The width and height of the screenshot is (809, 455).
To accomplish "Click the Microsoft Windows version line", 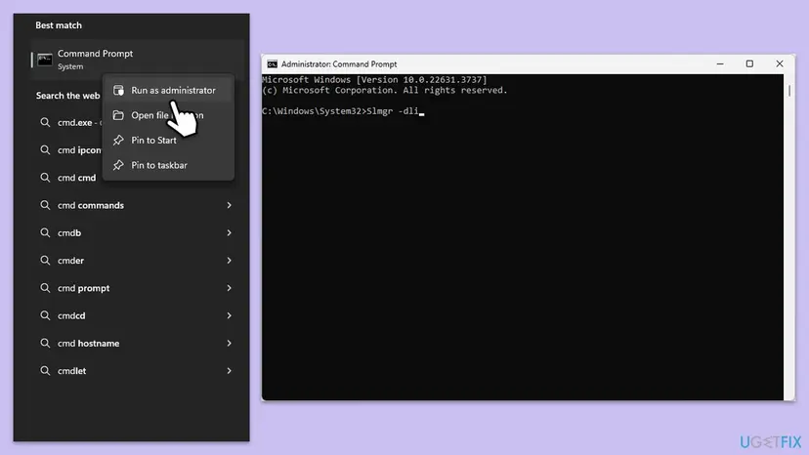I will click(x=374, y=79).
